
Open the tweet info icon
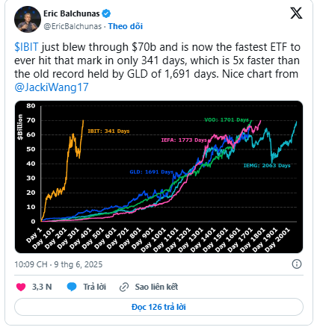point(297,264)
